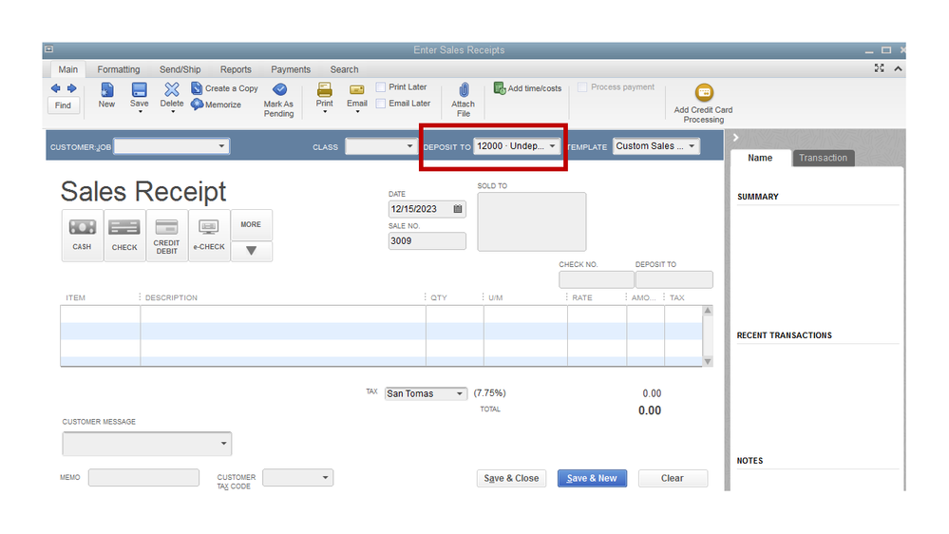Click the Sale No. field
This screenshot has width=949, height=534.
tap(427, 241)
